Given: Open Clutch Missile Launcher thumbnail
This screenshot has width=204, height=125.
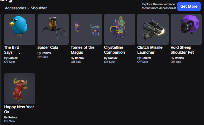Looking at the screenshot, I should point(153,29).
